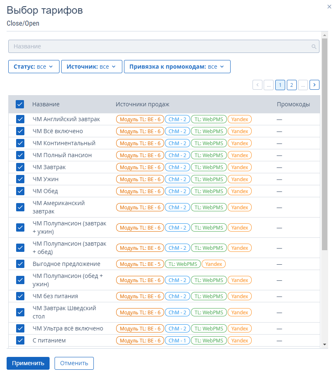Image resolution: width=336 pixels, height=378 pixels.
Task: Close the tariff selection dialog
Action: click(329, 7)
